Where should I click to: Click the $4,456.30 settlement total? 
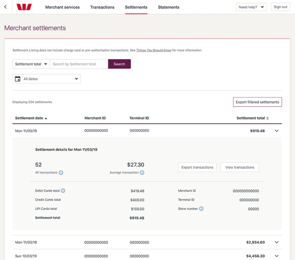click(256, 256)
